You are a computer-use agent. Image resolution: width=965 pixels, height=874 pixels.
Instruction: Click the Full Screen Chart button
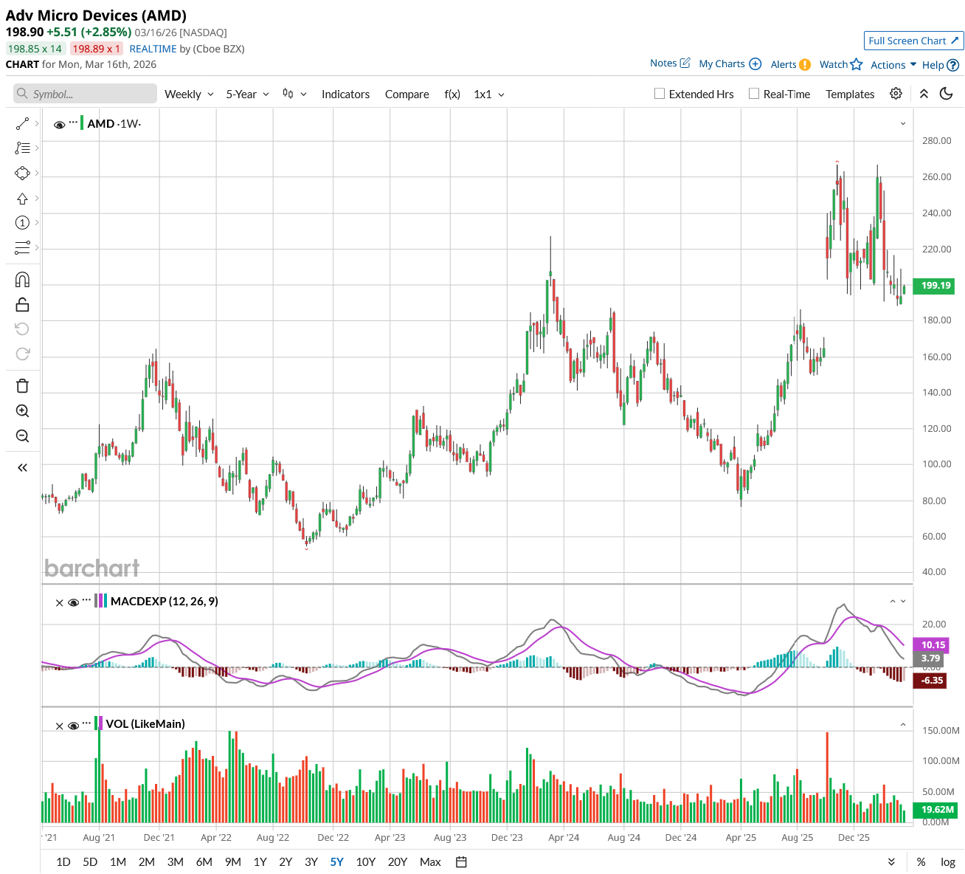coord(913,41)
